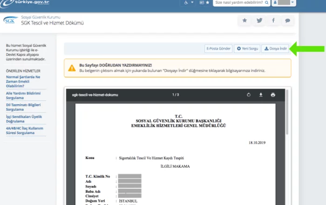Click the document date 18.10.2019
The height and width of the screenshot is (205, 326).
point(257,143)
